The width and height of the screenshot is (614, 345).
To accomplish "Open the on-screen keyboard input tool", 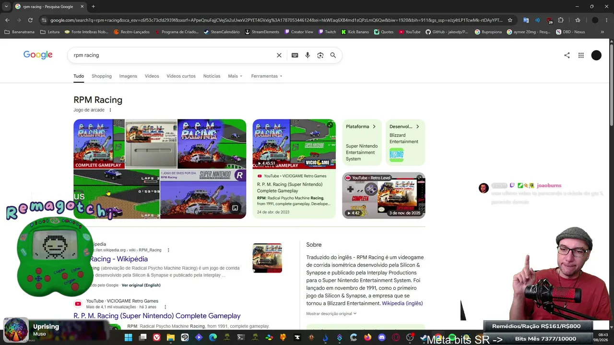I will point(295,55).
